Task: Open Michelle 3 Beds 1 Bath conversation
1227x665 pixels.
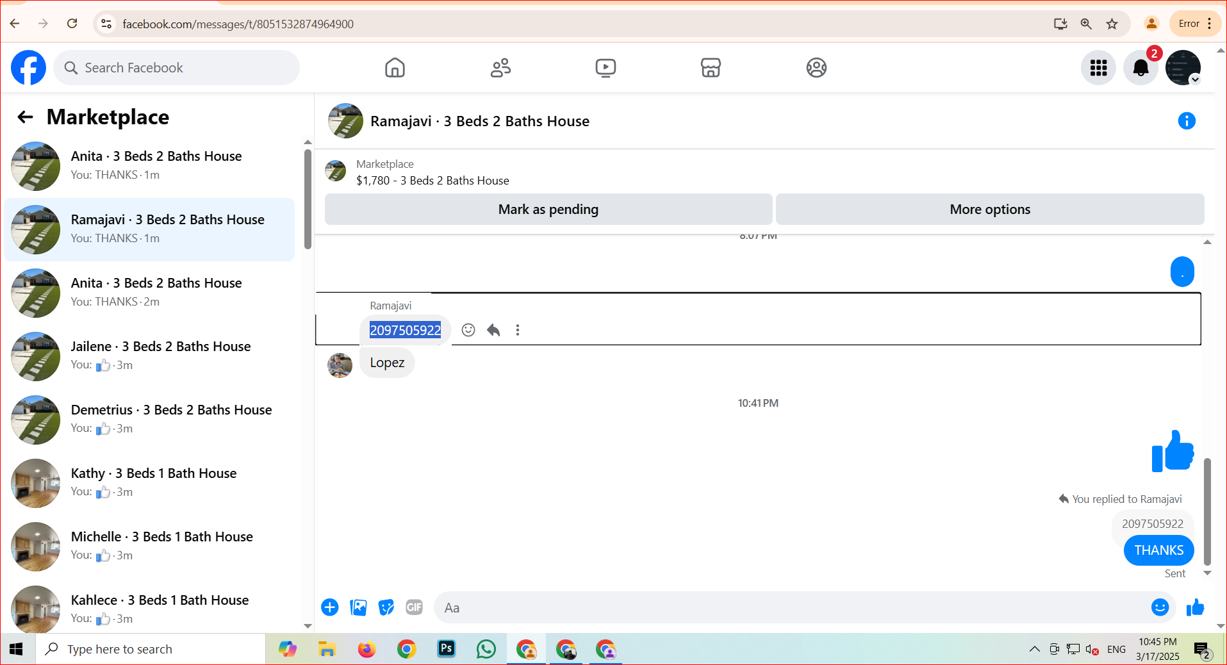Action: pyautogui.click(x=149, y=546)
